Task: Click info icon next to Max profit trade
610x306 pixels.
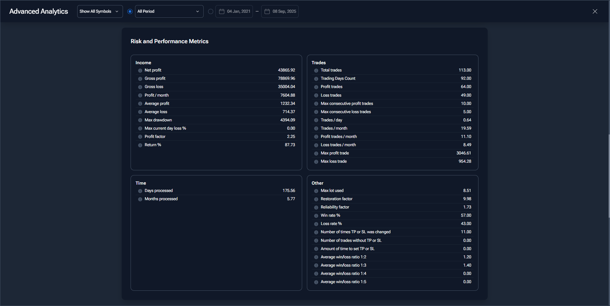Action: pos(316,153)
